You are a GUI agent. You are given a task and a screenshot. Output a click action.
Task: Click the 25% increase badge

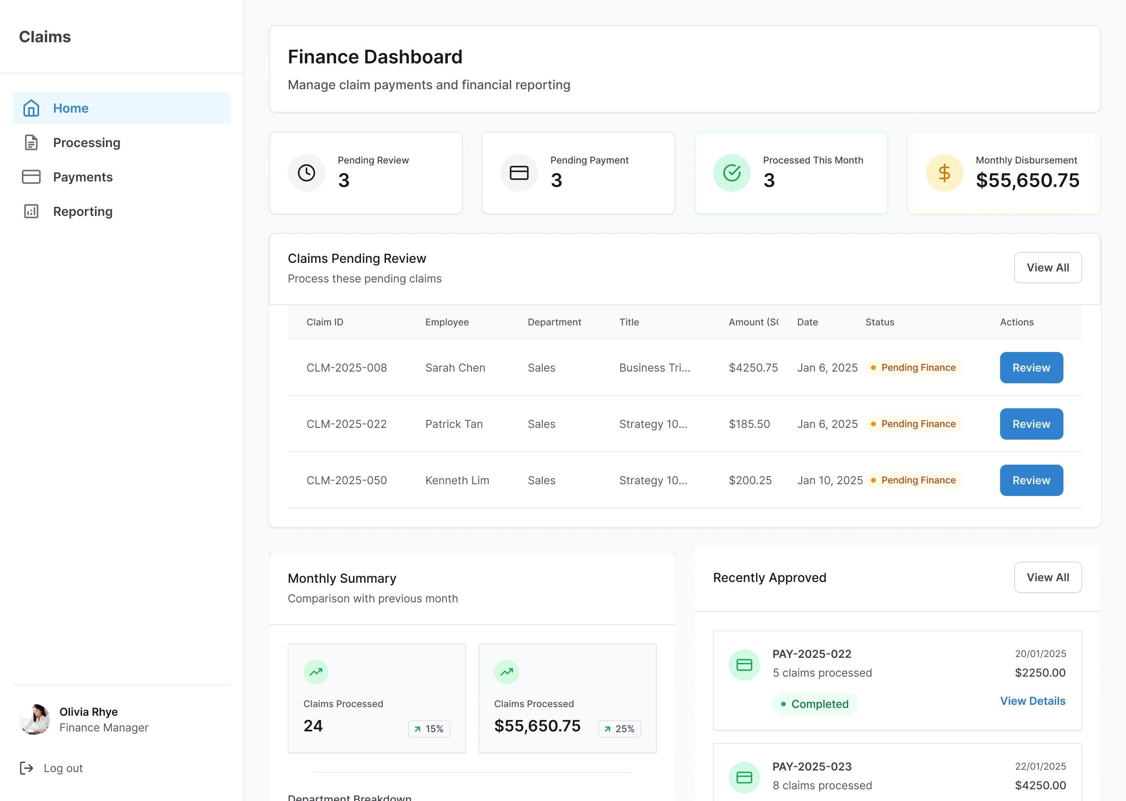click(x=620, y=729)
